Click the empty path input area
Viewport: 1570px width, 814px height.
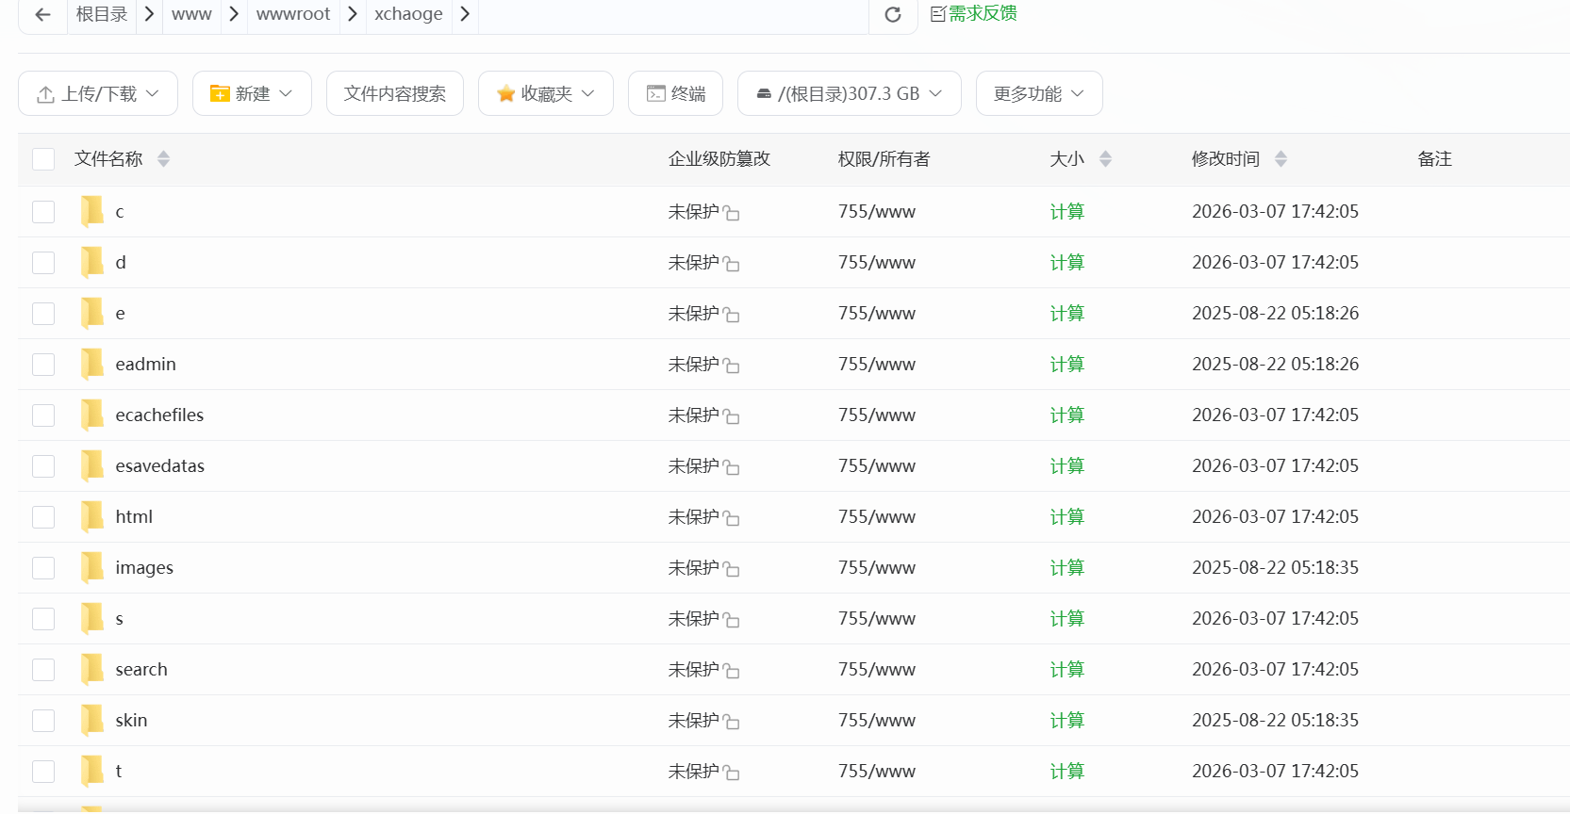(671, 14)
